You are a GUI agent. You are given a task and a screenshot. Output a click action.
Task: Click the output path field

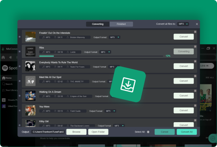[x=48, y=132]
